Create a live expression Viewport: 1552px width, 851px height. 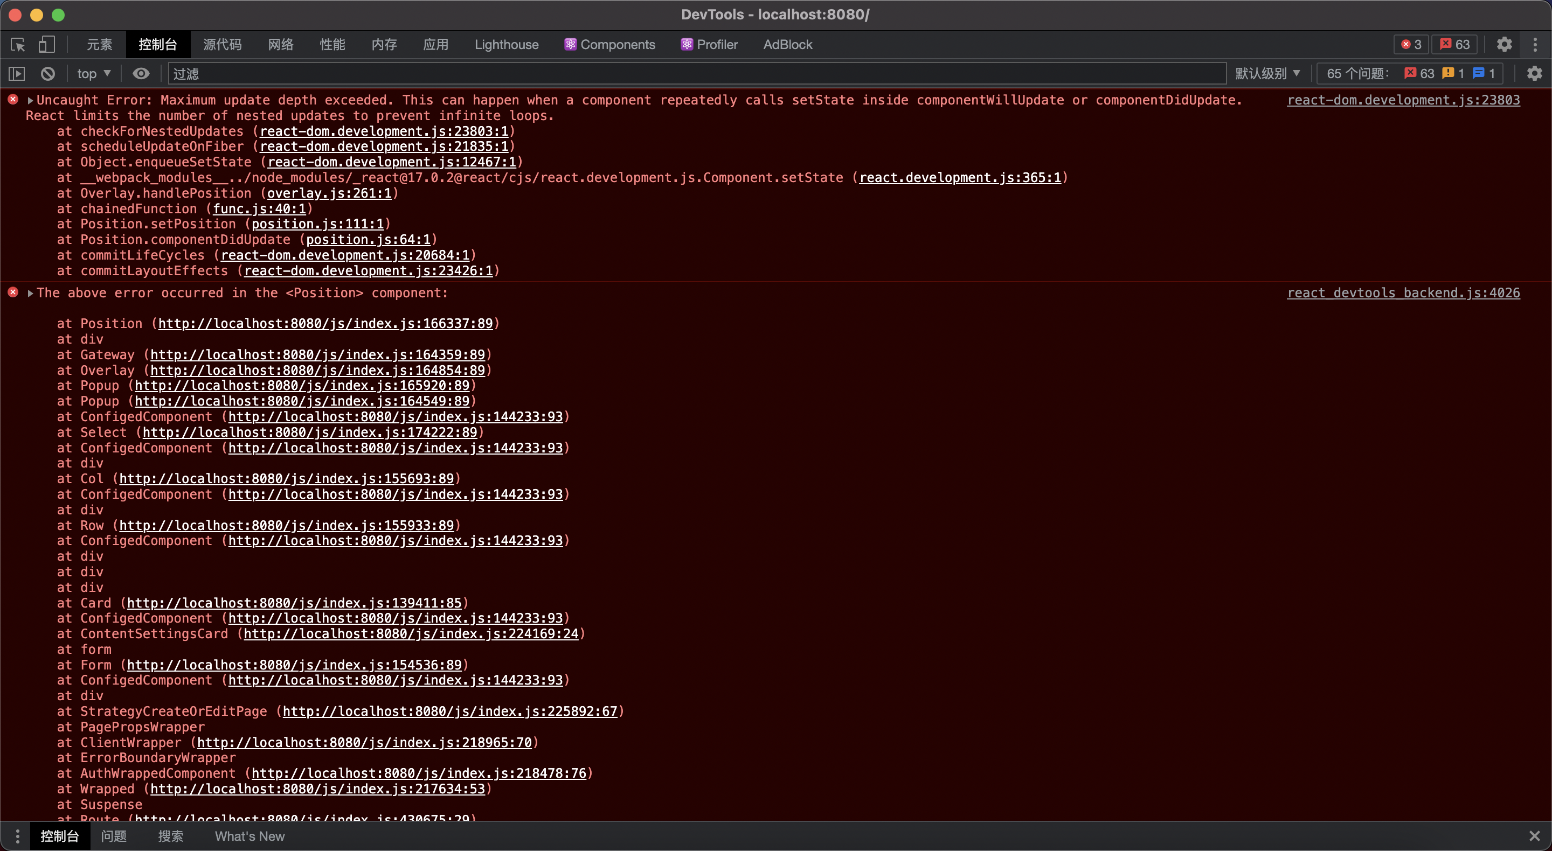tap(141, 73)
